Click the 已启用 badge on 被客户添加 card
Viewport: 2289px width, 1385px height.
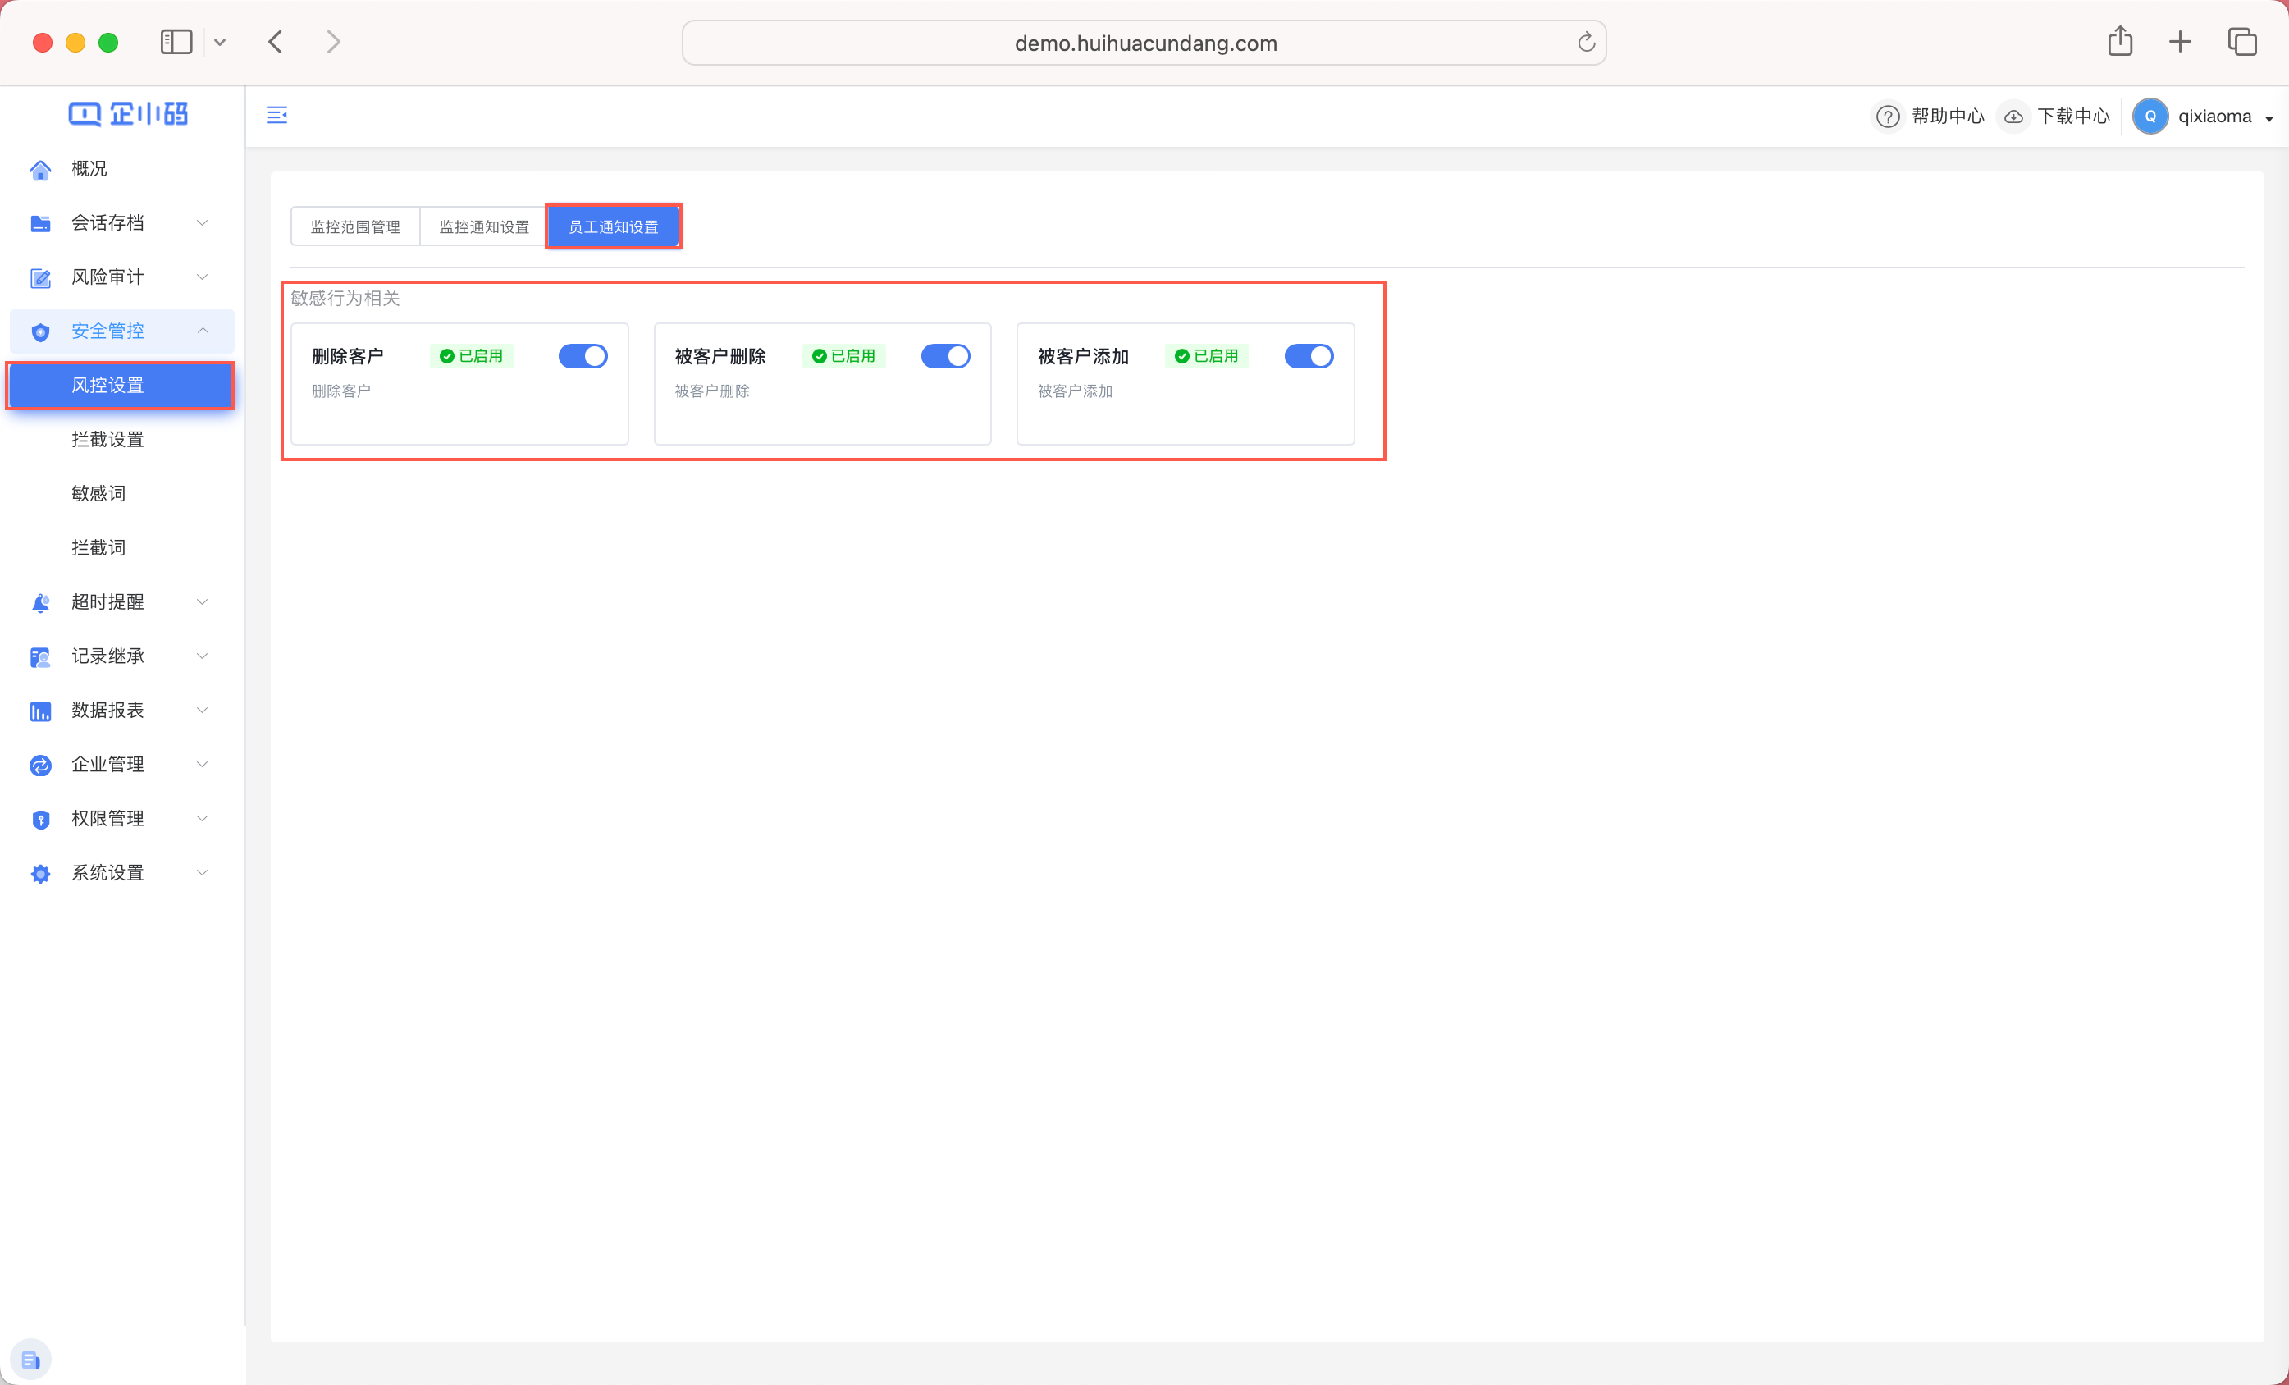point(1207,356)
